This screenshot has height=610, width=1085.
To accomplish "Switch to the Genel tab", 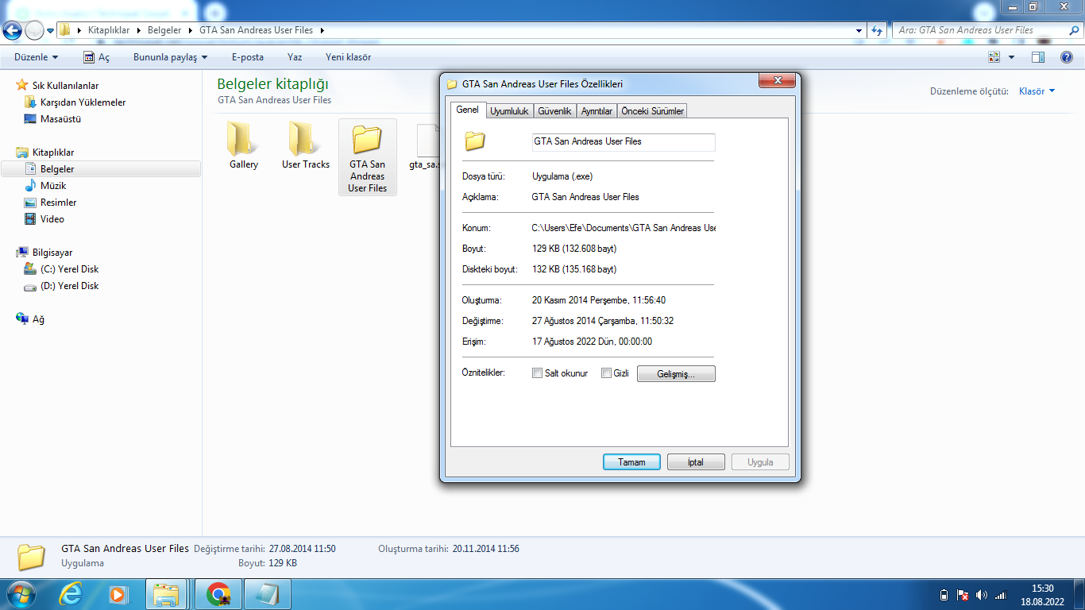I will [x=467, y=110].
